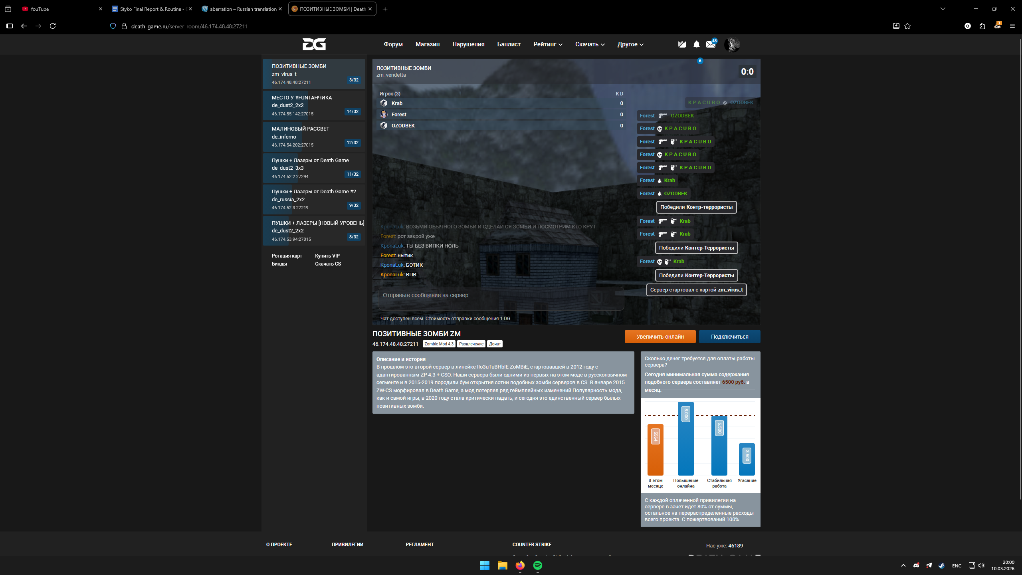Click the browser extensions puzzle icon

tap(982, 26)
